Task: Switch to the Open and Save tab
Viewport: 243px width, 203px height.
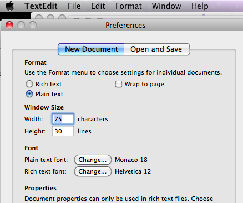Action: (x=156, y=49)
